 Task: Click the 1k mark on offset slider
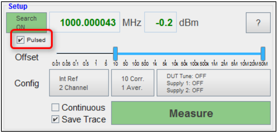point(155,64)
